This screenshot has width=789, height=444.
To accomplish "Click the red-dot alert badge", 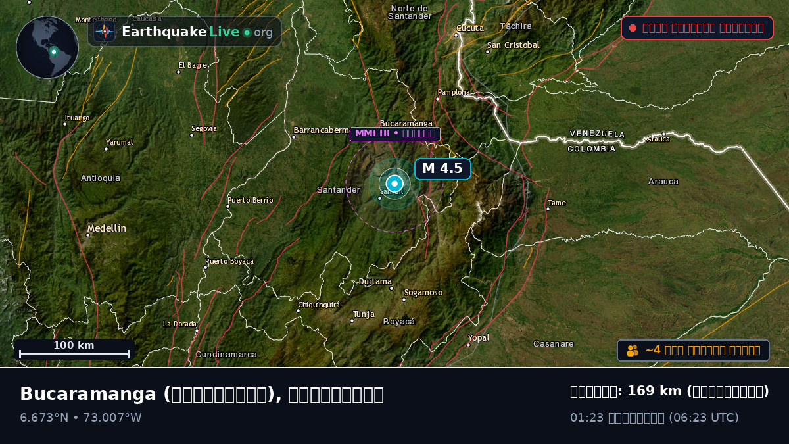I will tap(697, 28).
